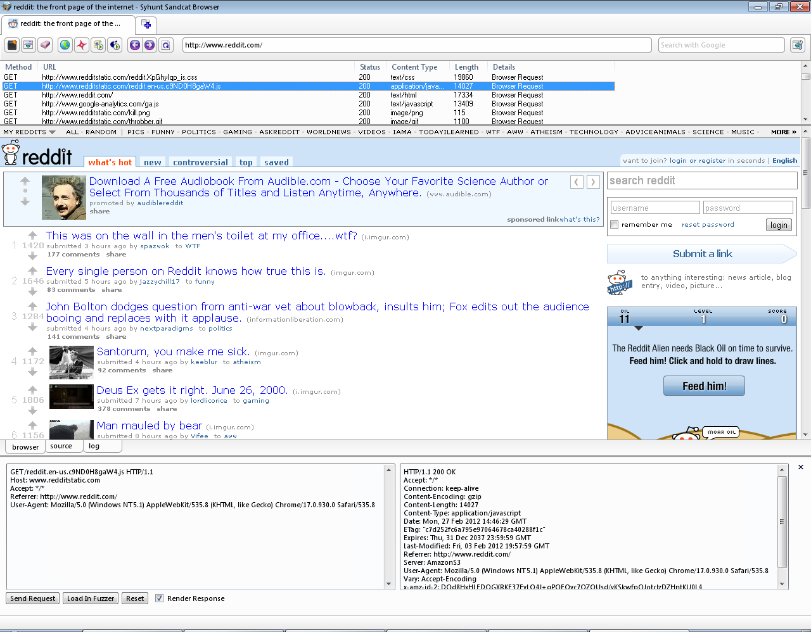Viewport: 811px width, 632px height.
Task: Click the search reddit input field
Action: tap(701, 181)
